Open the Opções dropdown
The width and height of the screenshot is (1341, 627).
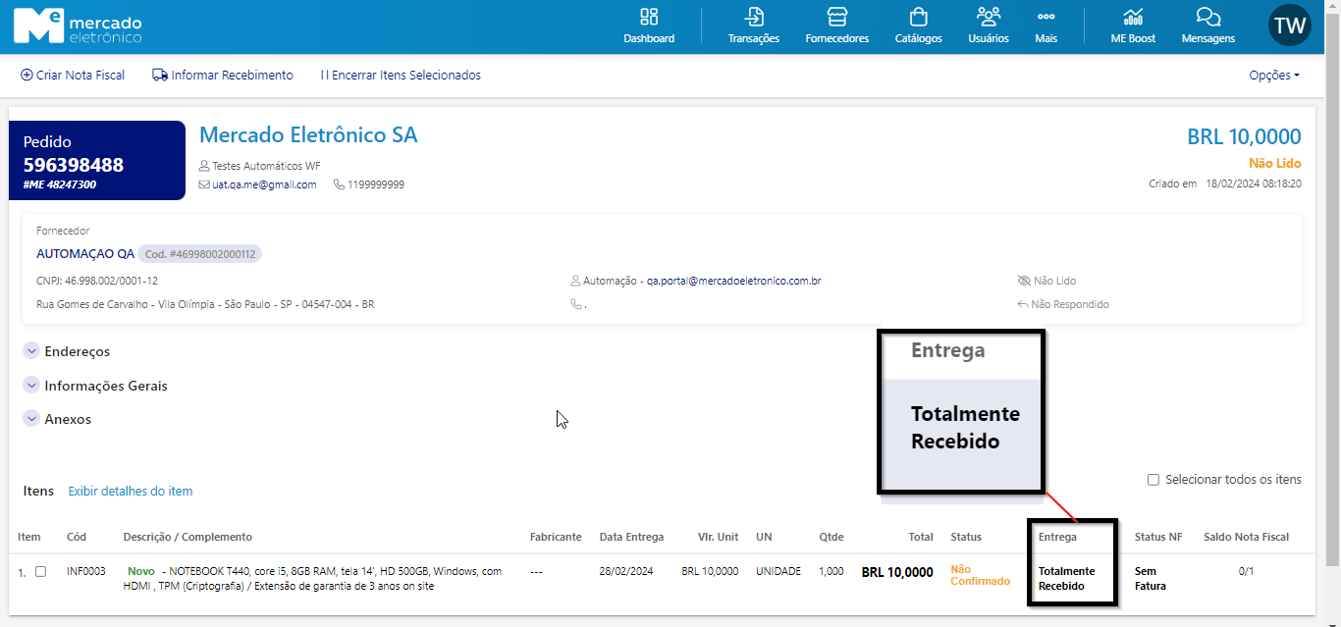point(1274,76)
